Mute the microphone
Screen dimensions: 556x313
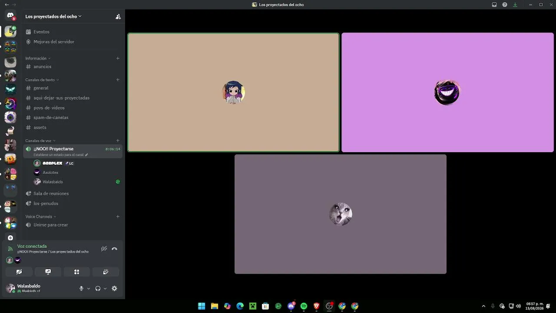coord(81,289)
